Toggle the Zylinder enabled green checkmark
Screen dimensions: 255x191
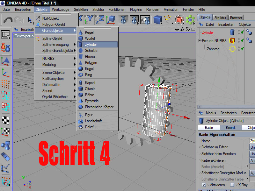click(242, 32)
